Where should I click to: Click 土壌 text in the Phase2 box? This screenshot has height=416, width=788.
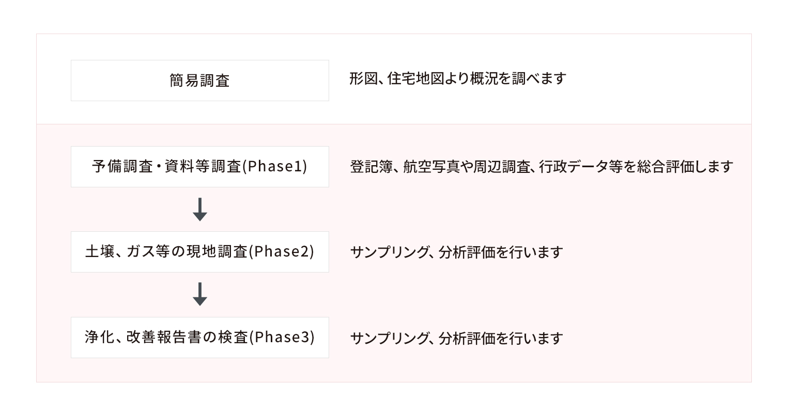click(98, 252)
